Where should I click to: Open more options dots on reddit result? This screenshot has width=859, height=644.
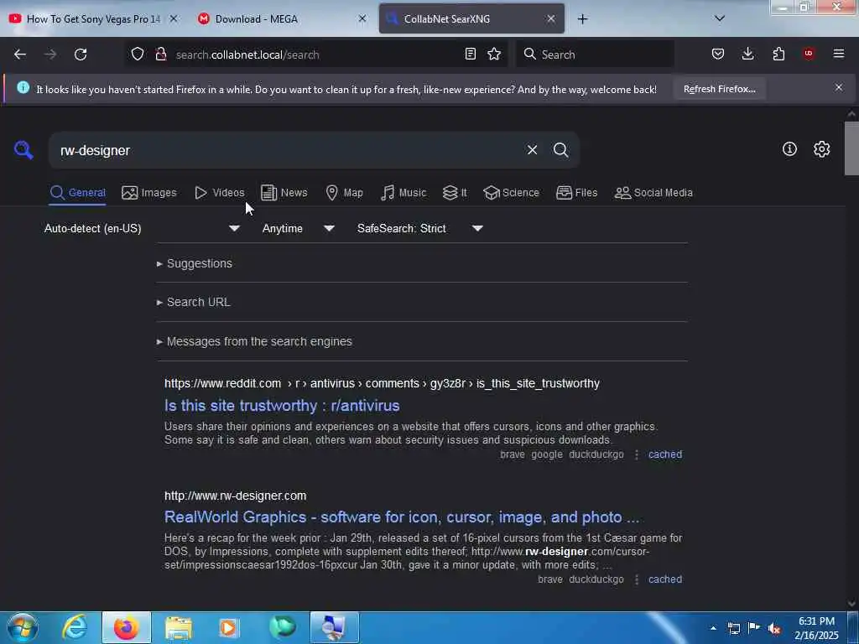coord(636,454)
